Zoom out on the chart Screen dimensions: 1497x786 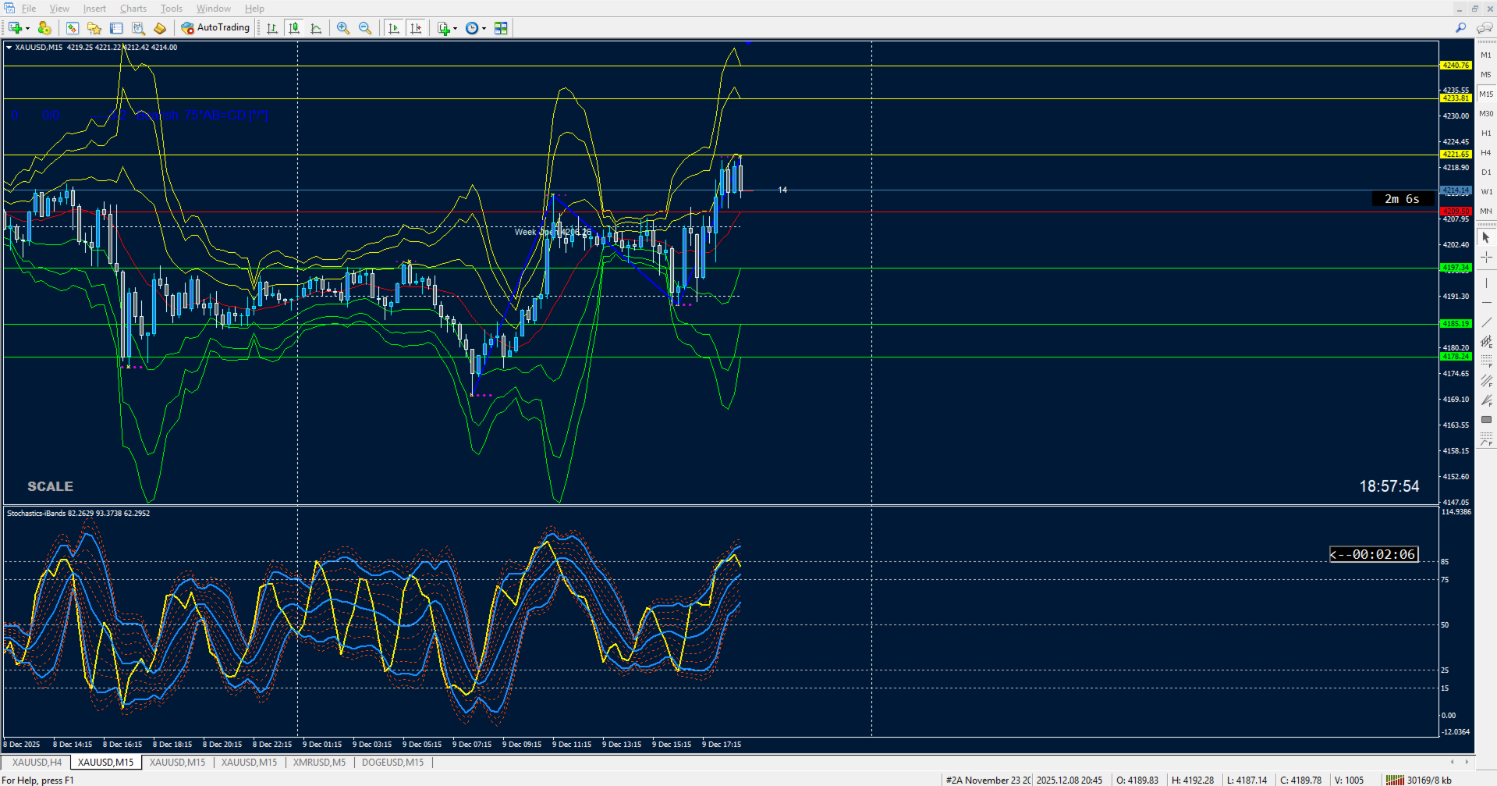pyautogui.click(x=364, y=28)
